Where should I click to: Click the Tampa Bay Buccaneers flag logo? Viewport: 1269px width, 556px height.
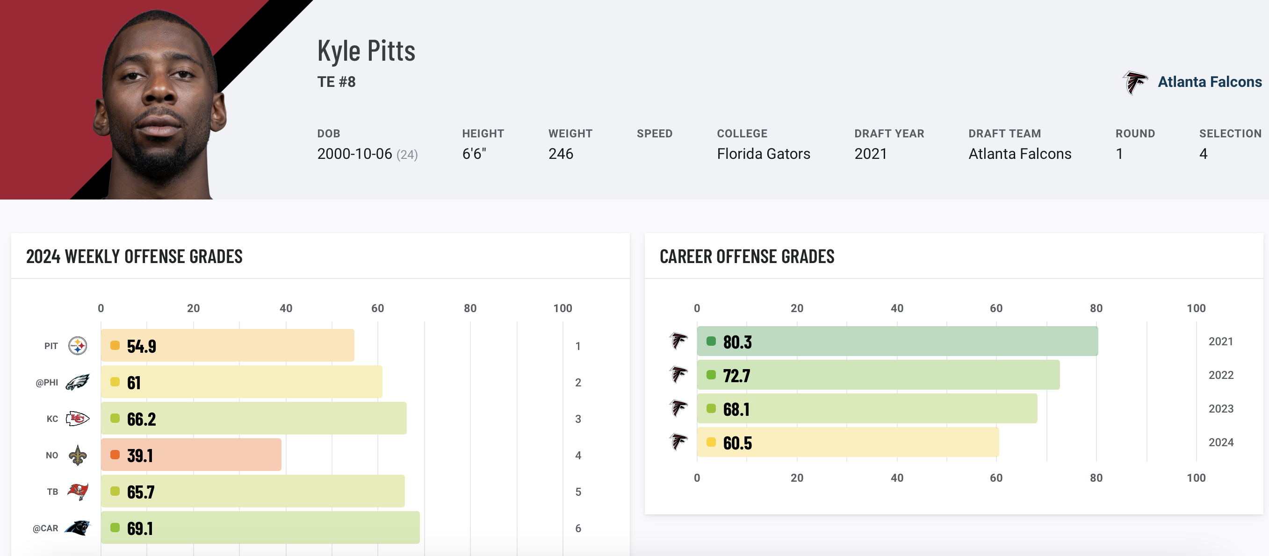click(x=77, y=492)
